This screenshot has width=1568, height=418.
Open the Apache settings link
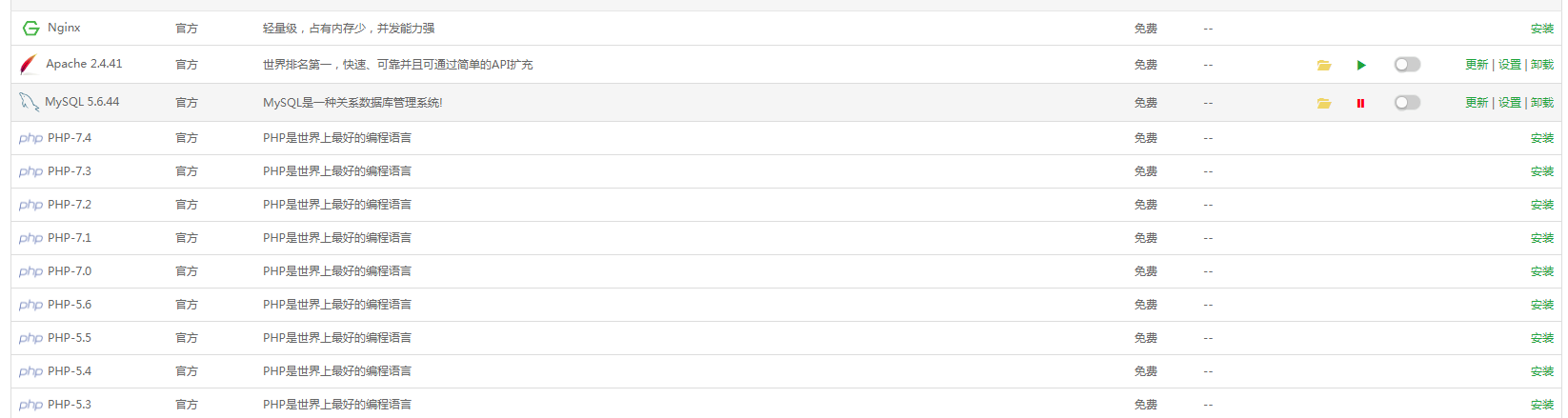(x=1510, y=65)
